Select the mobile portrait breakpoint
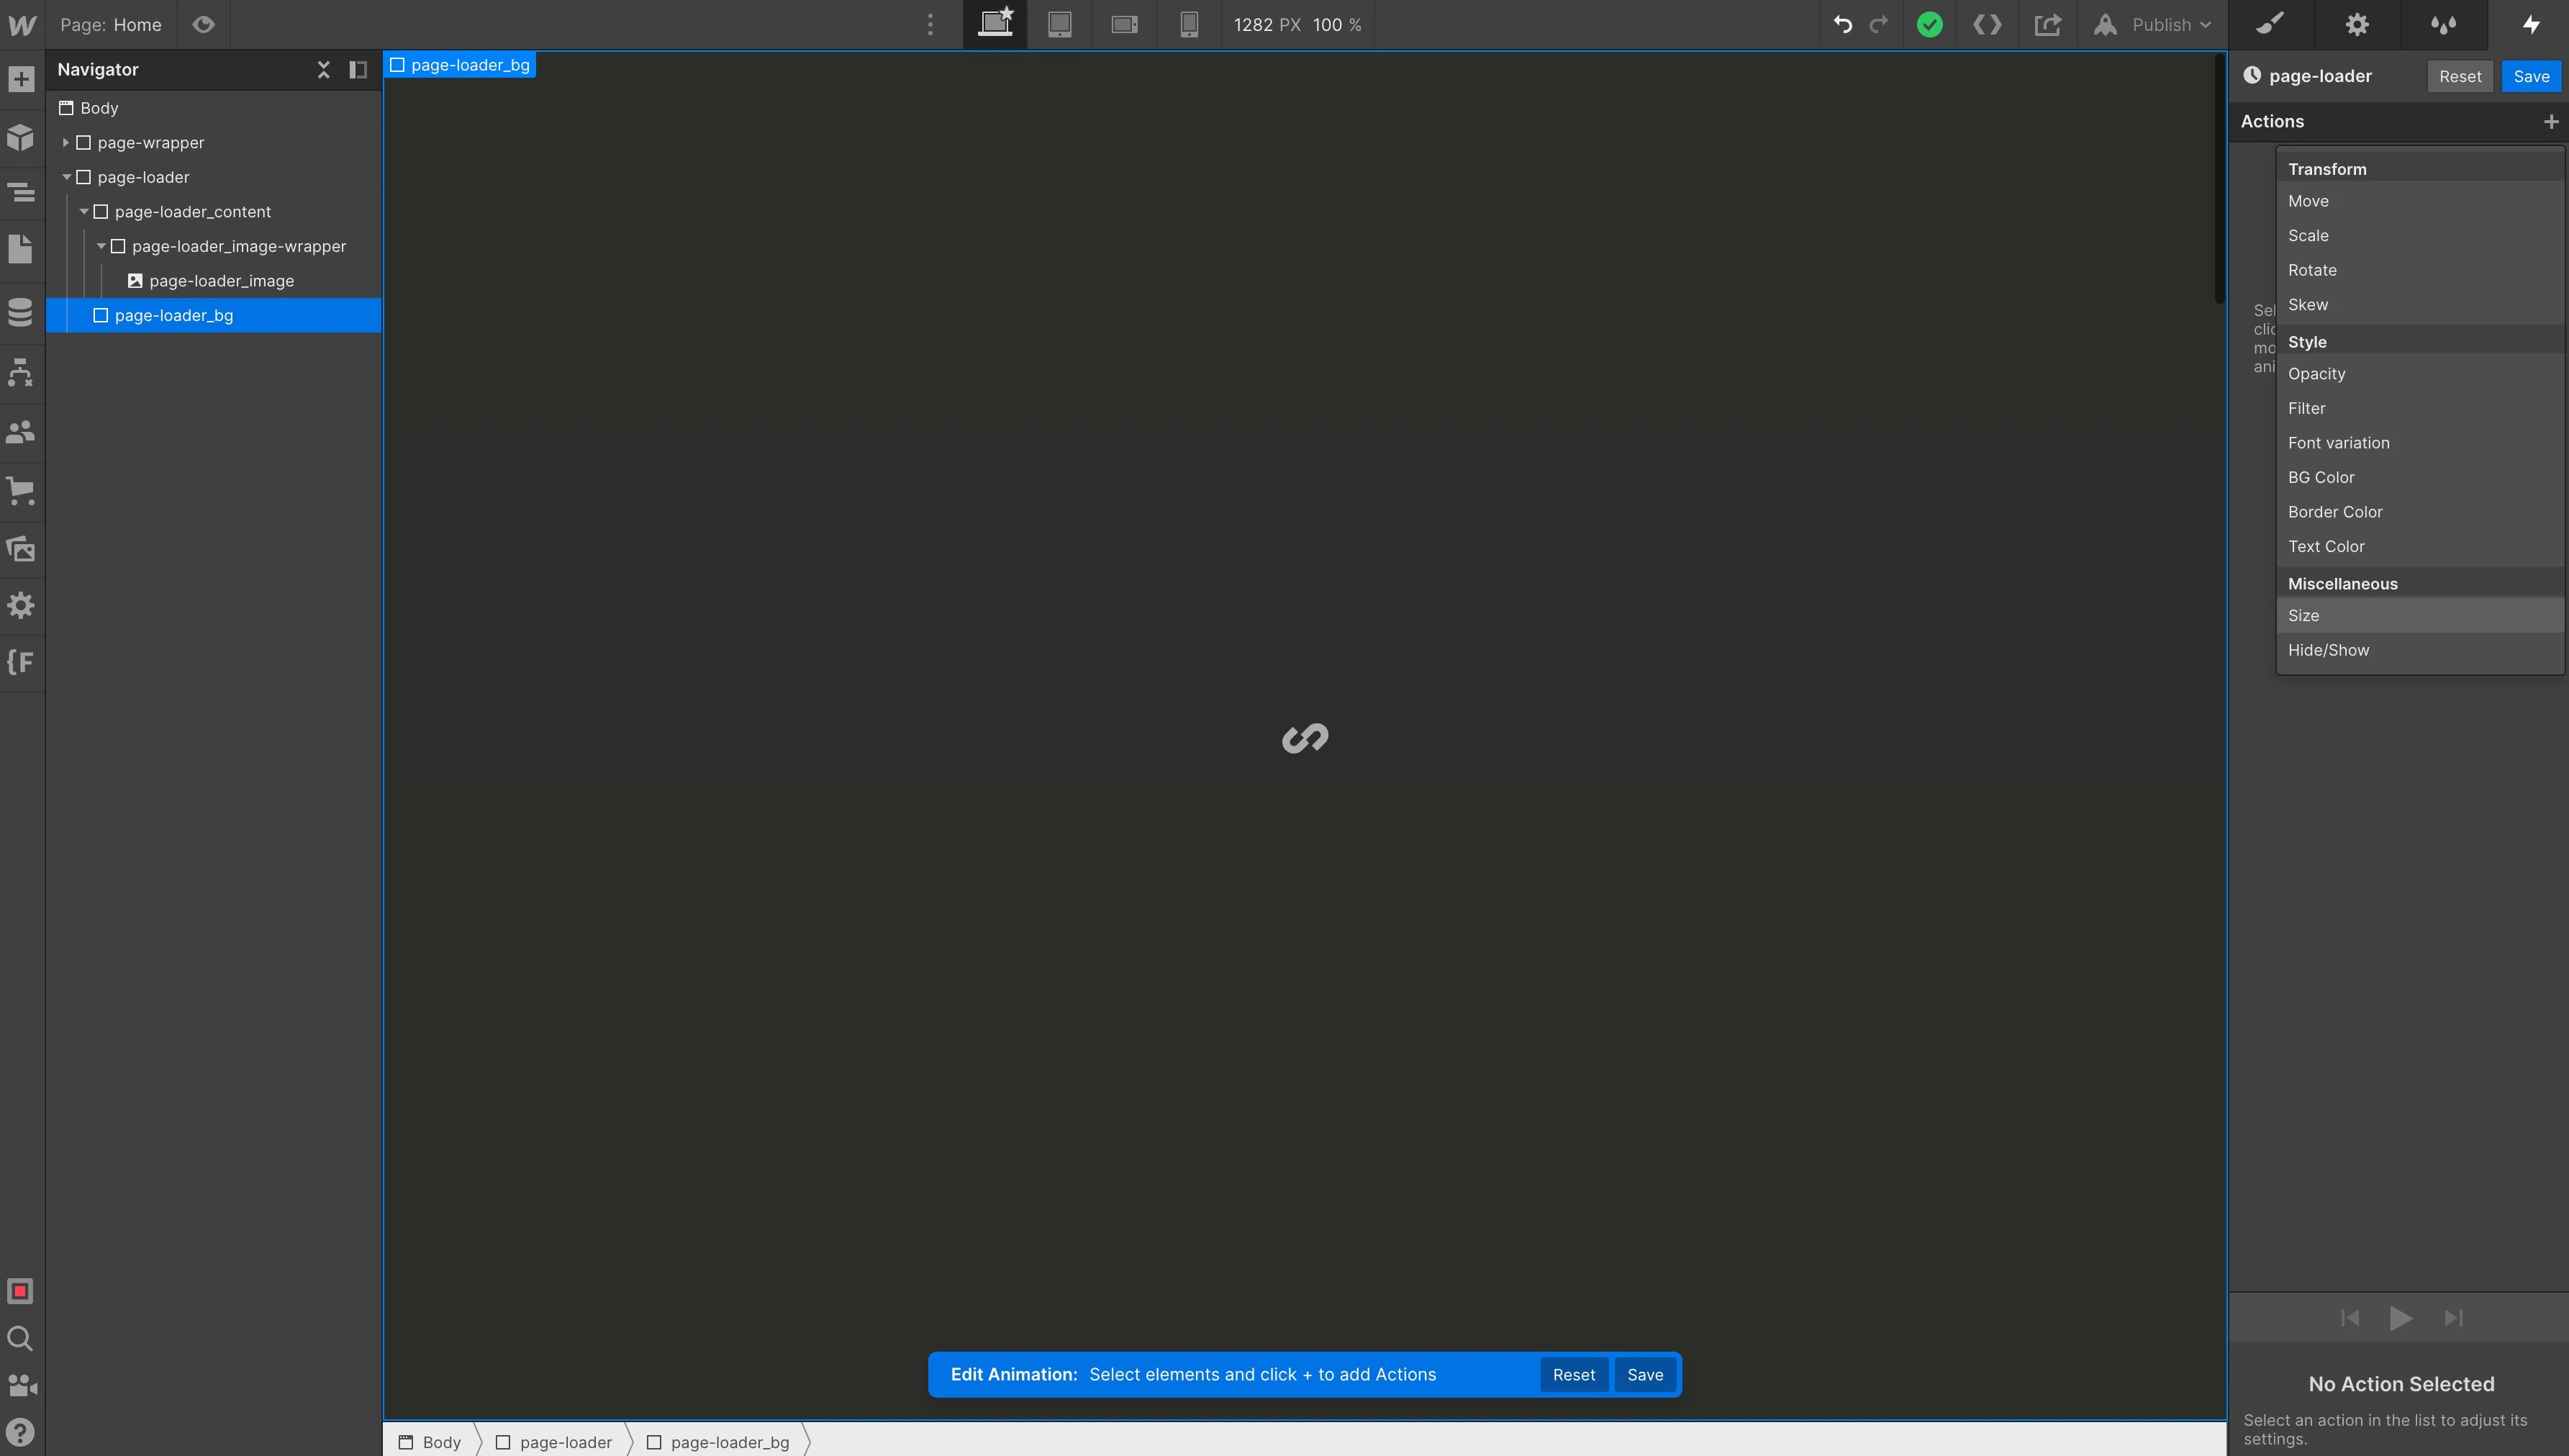Viewport: 2569px width, 1456px height. pyautogui.click(x=1189, y=24)
